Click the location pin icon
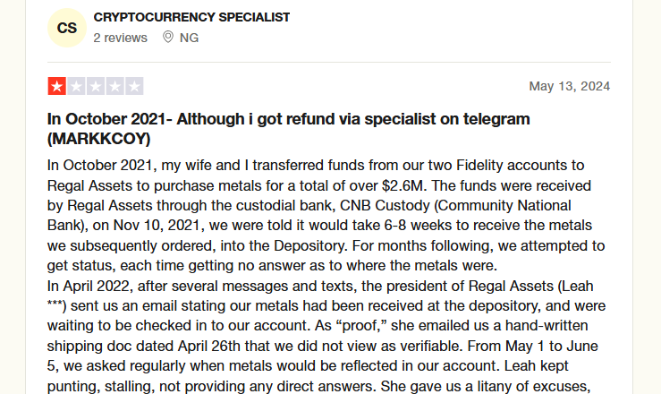 coord(168,37)
